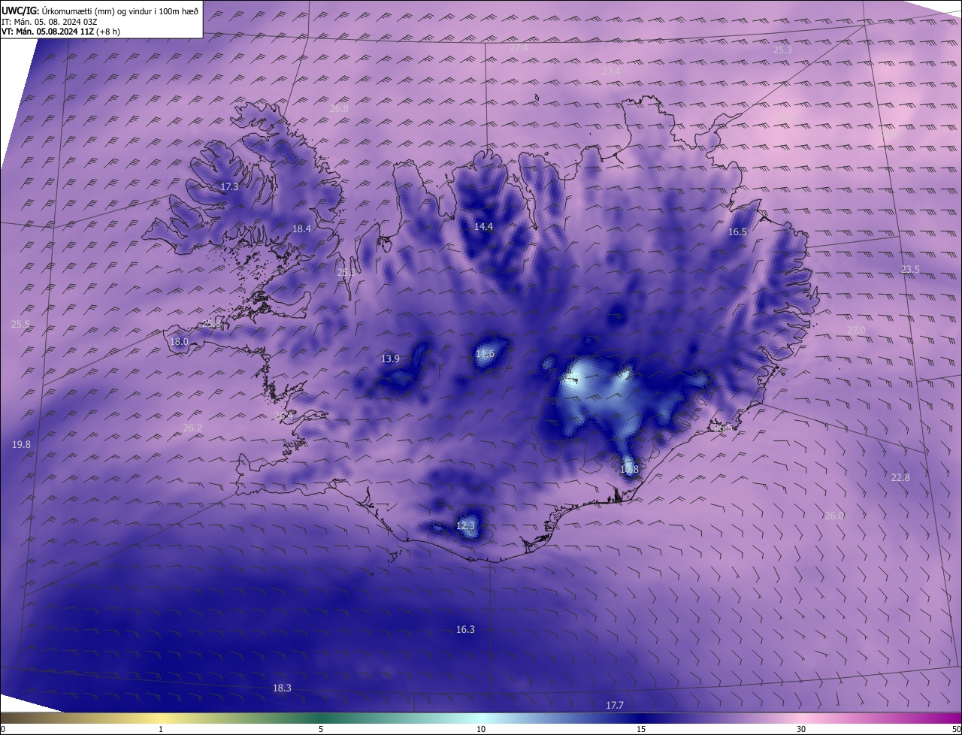Click the 14.4 value label
Screen dimensions: 962x735
483,226
